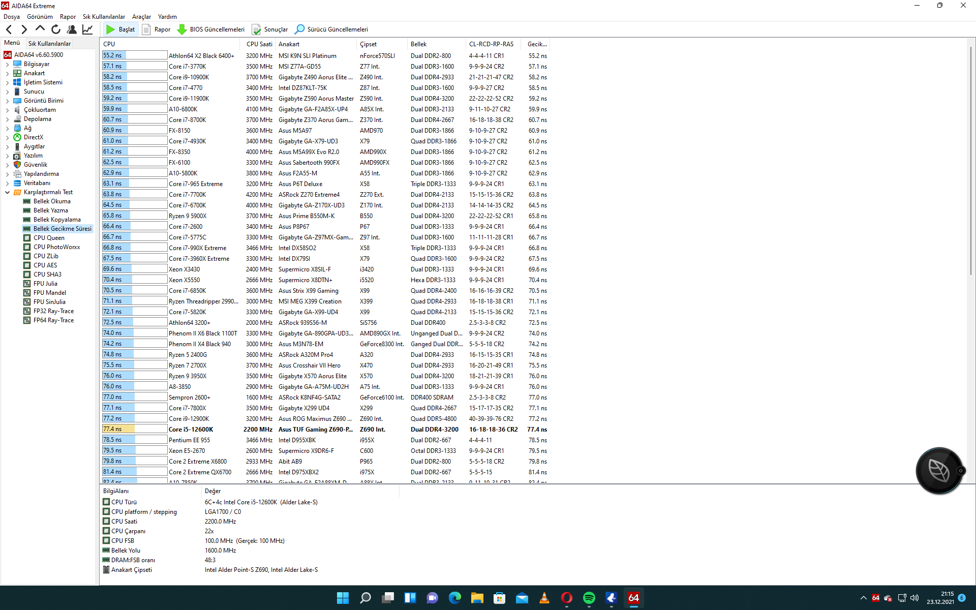Open BIOS Güncellemeleri
The height and width of the screenshot is (610, 976).
click(210, 29)
